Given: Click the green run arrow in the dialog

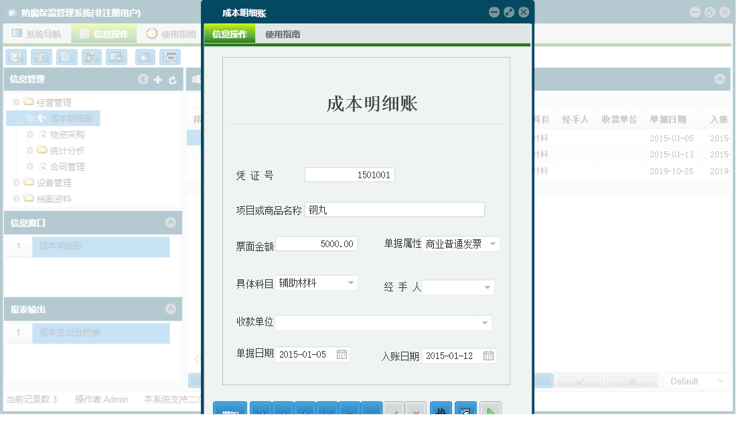Looking at the screenshot, I should (x=491, y=410).
